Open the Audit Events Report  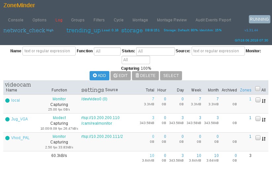point(214,20)
